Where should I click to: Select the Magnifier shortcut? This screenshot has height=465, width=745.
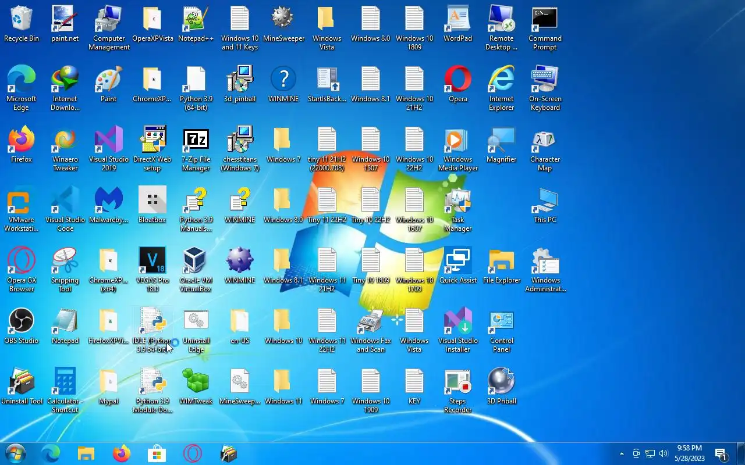[x=502, y=145]
